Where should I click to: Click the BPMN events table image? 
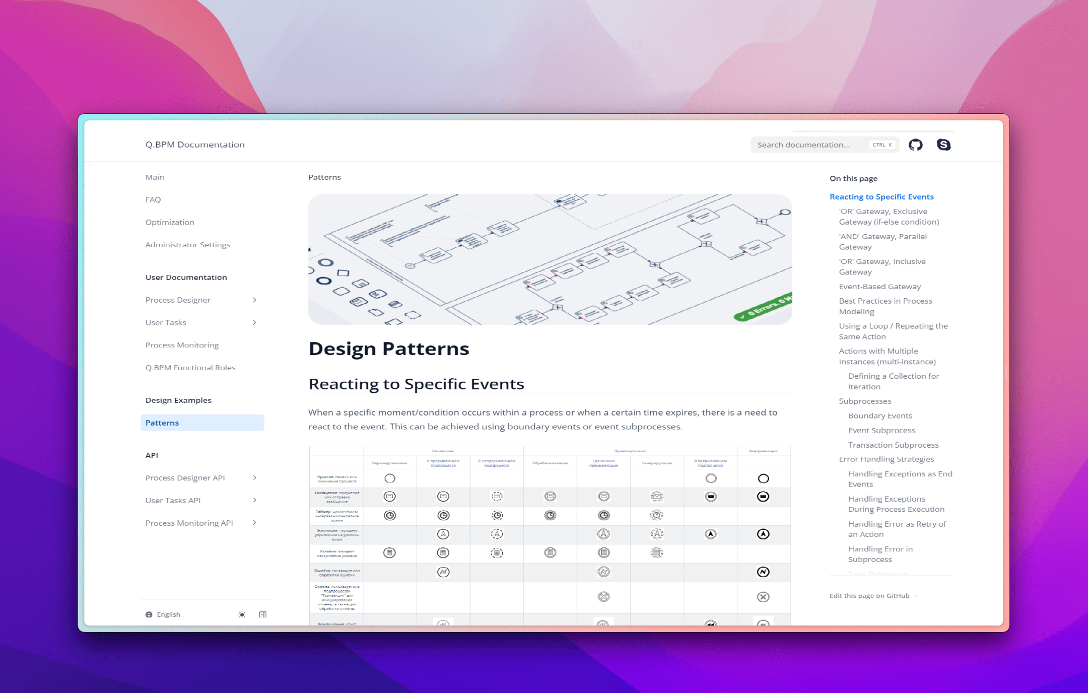click(550, 535)
